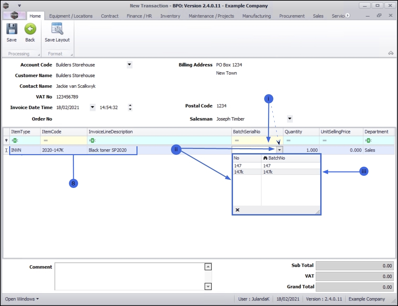This screenshot has width=398, height=306.
Task: Open the Invoice Date calendar dropdown
Action: click(x=92, y=107)
